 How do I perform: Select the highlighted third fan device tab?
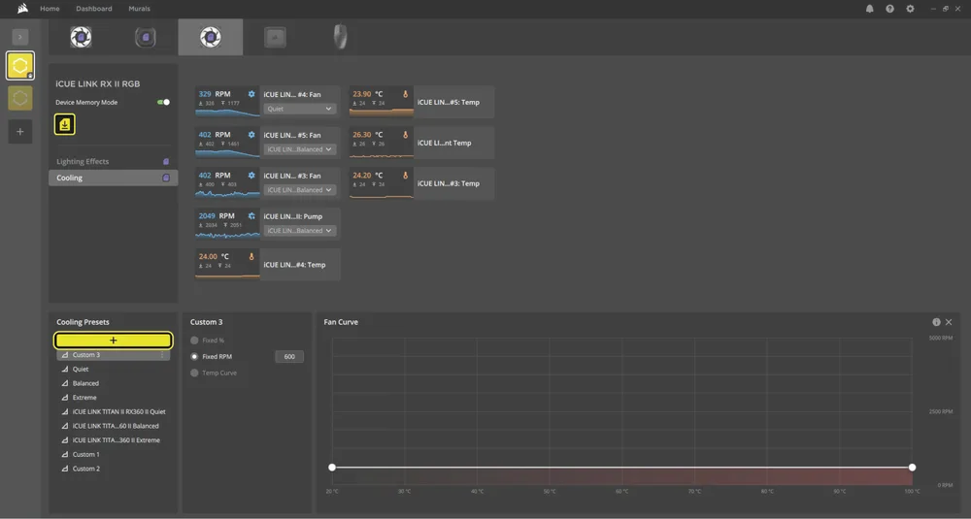211,37
